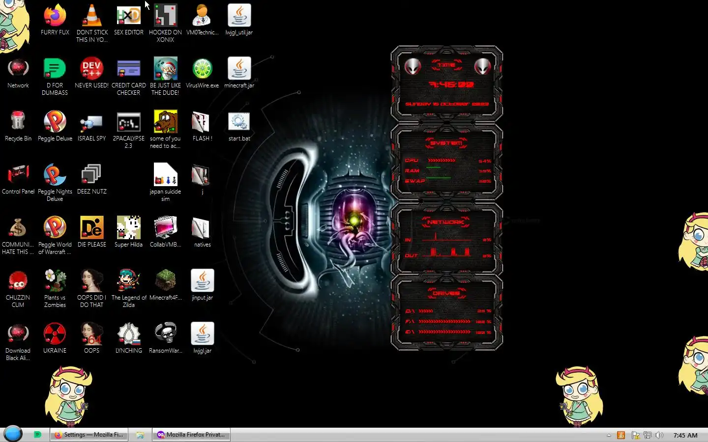Click the green chat icon on taskbar

pos(37,435)
